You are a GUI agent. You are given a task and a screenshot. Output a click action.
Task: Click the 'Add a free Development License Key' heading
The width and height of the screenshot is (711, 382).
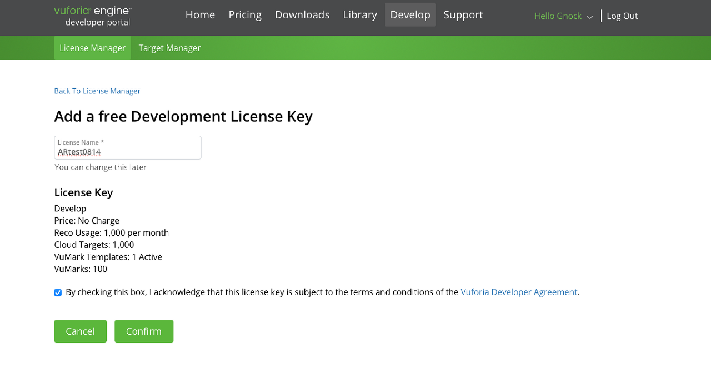tap(183, 116)
